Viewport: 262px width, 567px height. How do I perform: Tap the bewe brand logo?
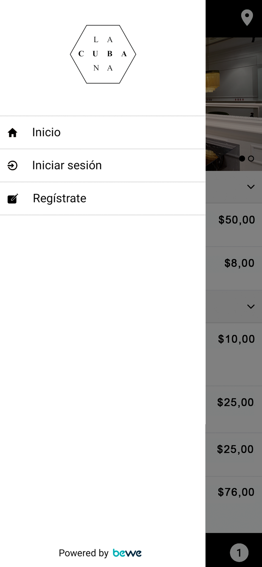[x=127, y=553]
